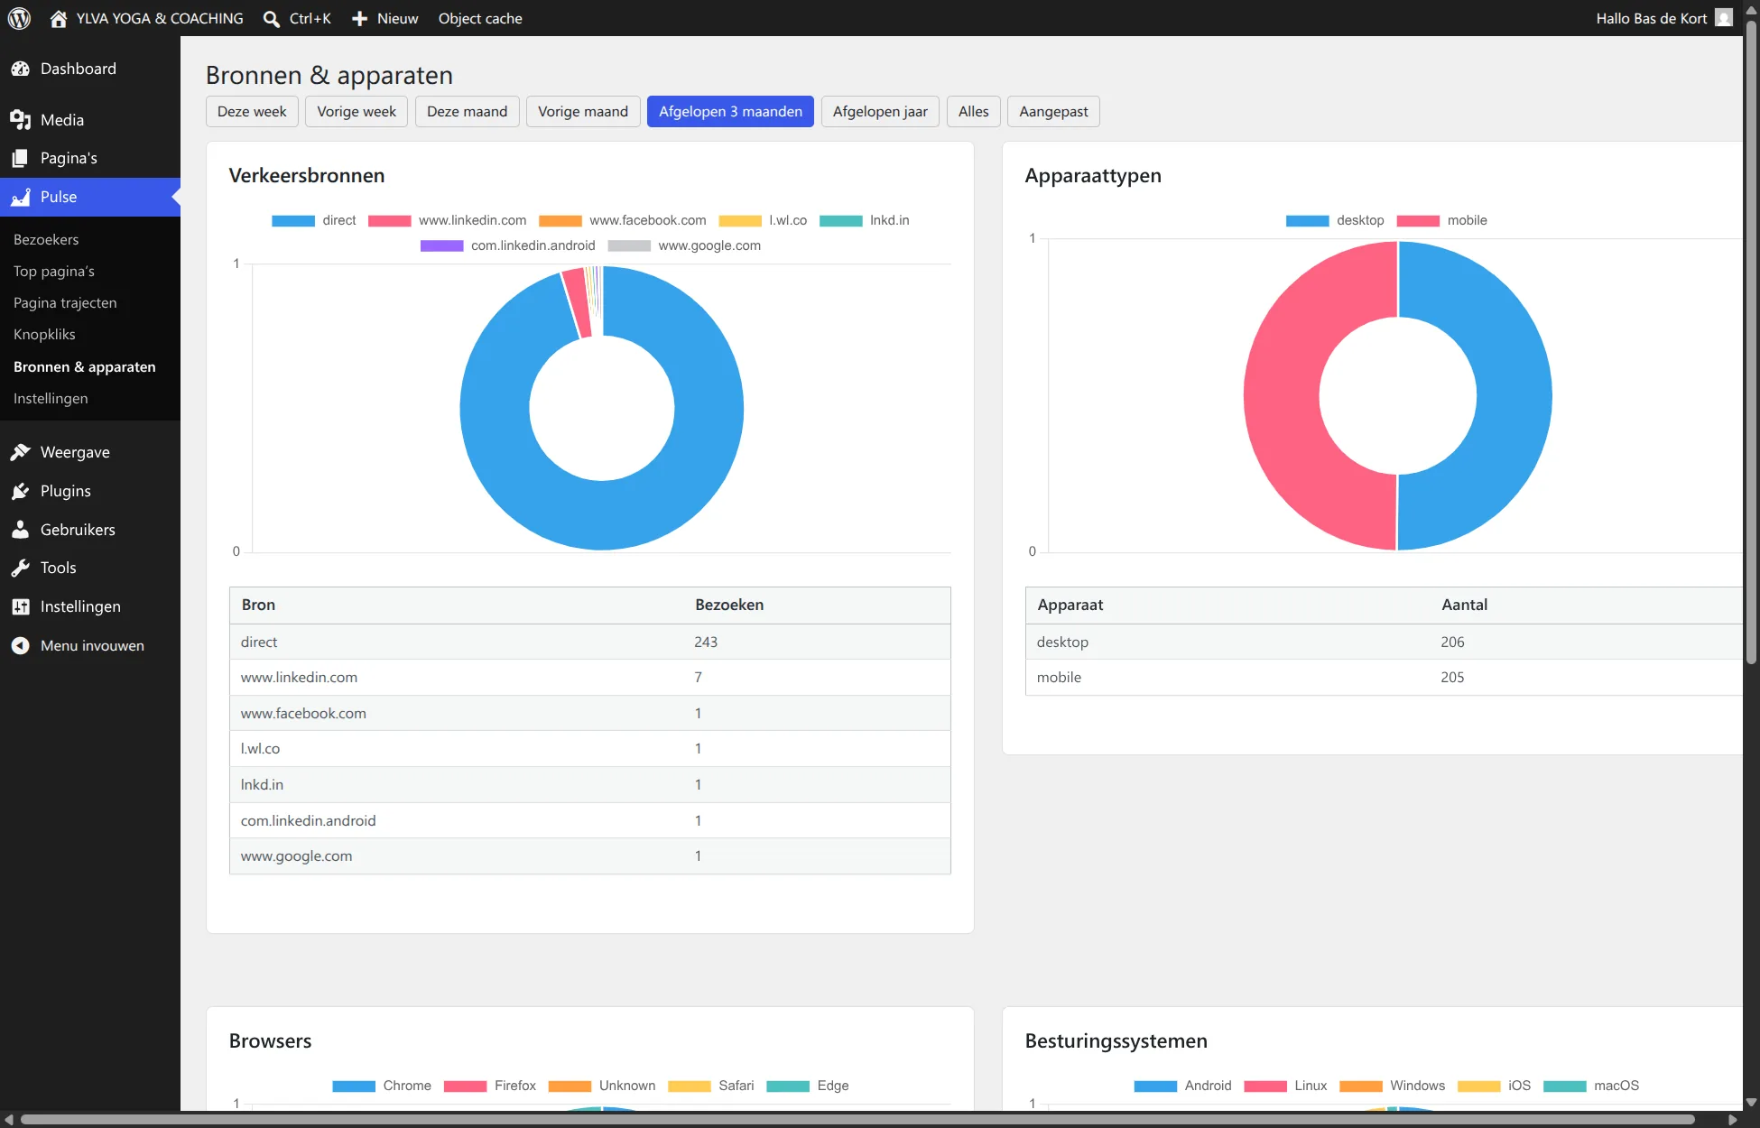This screenshot has height=1128, width=1760.
Task: Open Knopkliks submenu page
Action: pyautogui.click(x=44, y=334)
